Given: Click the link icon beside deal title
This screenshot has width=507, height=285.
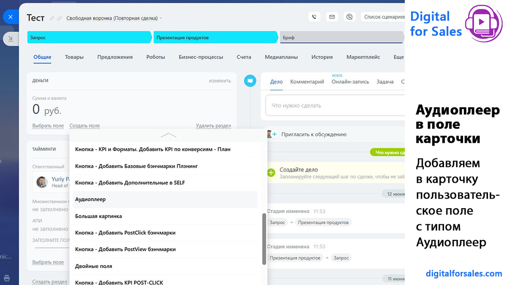Looking at the screenshot, I should coord(60,18).
